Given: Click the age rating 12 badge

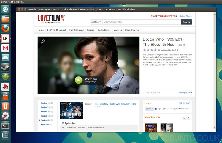Looking at the screenshot, I should [184, 45].
